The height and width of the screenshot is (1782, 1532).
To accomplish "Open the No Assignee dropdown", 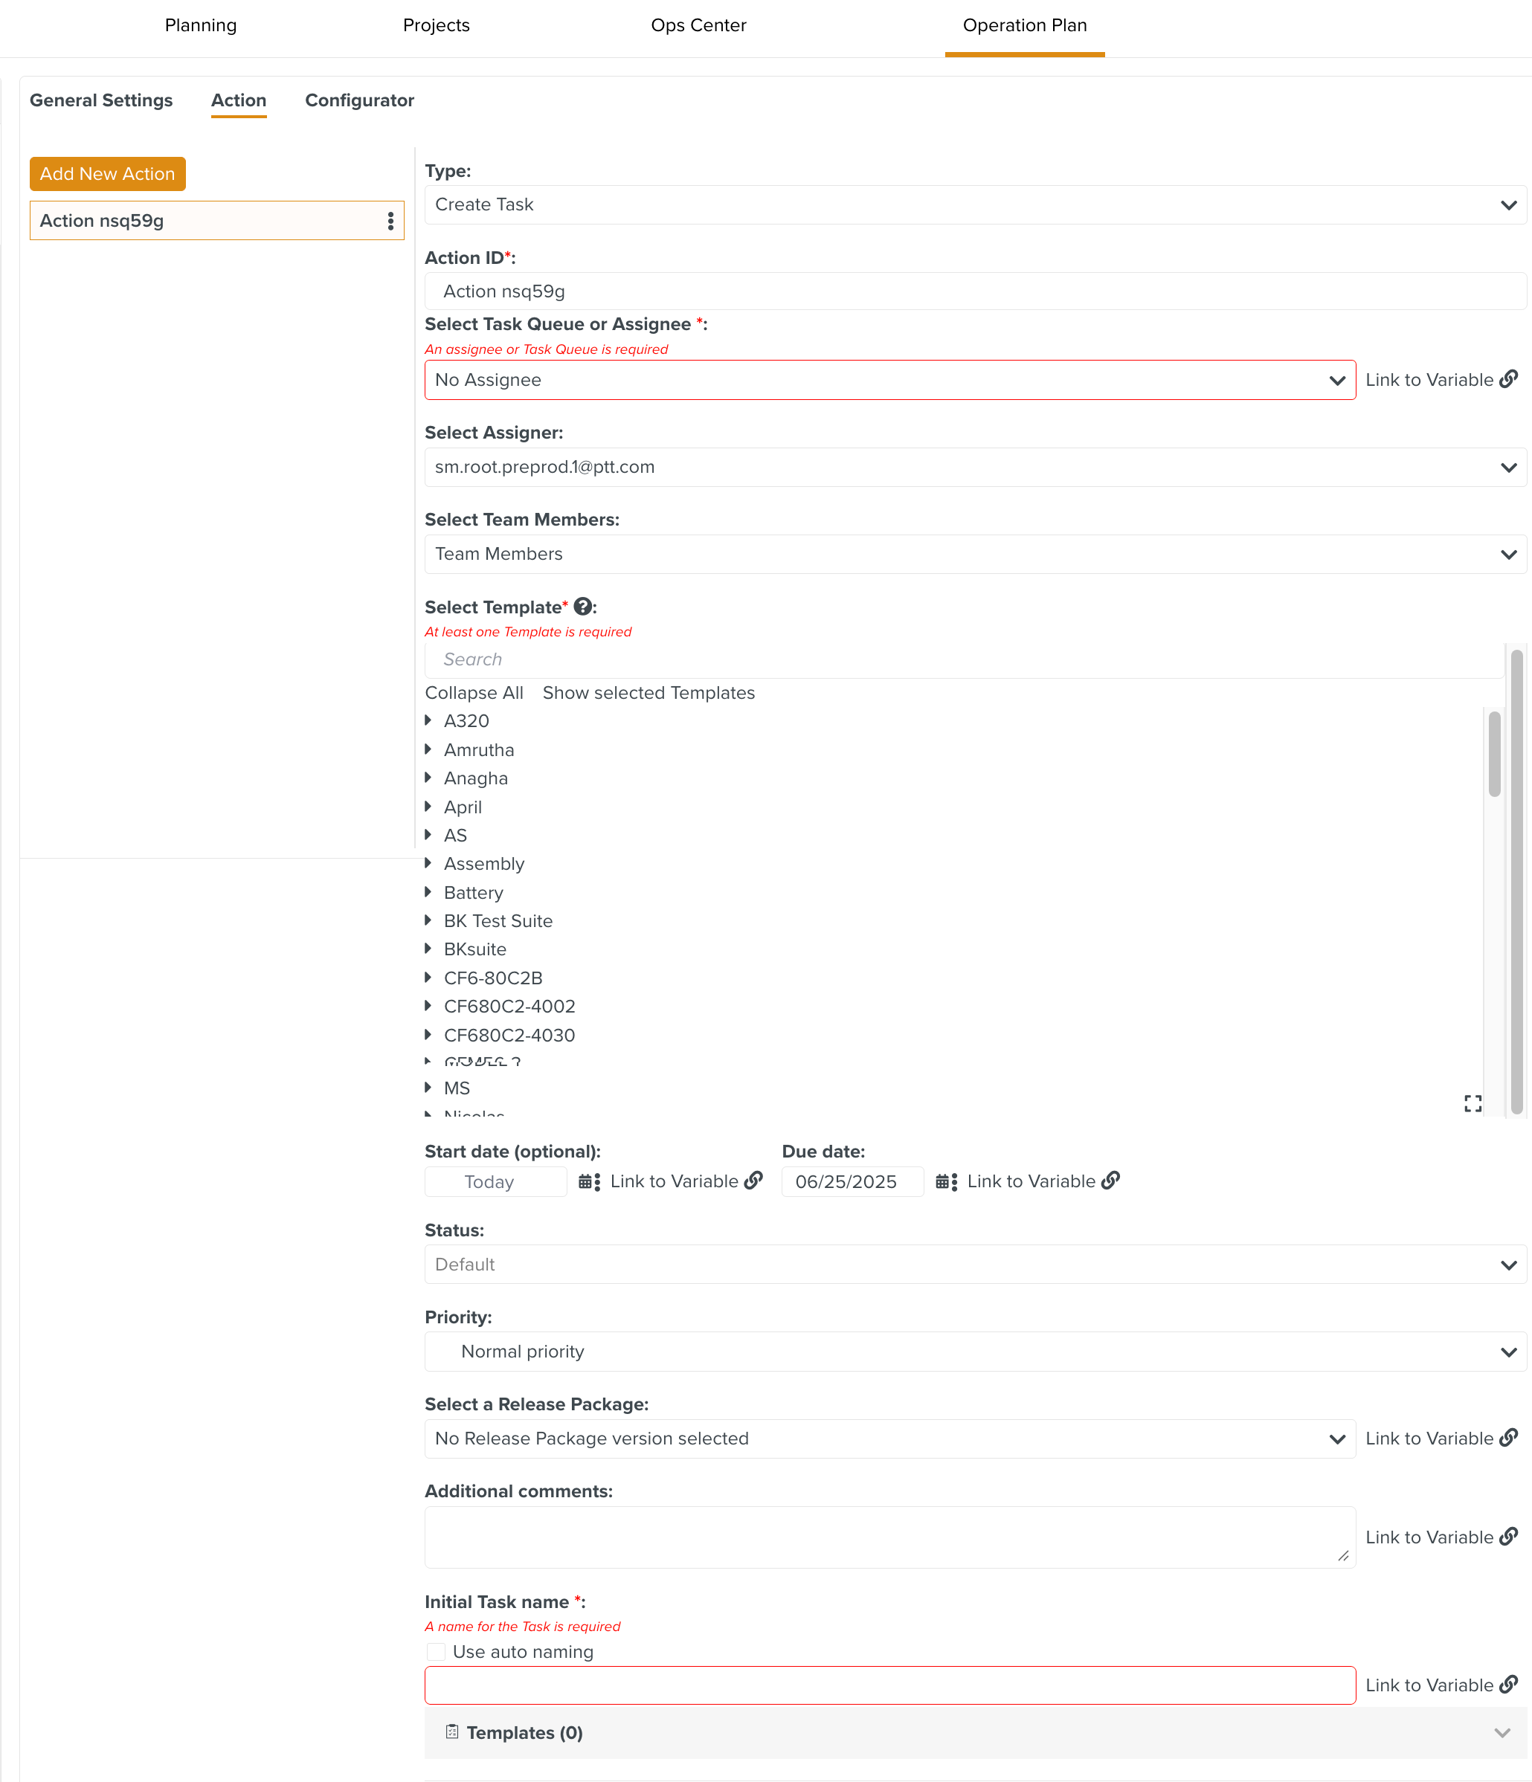I will 889,380.
